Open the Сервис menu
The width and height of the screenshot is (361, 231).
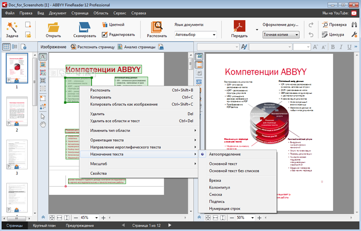click(x=120, y=13)
